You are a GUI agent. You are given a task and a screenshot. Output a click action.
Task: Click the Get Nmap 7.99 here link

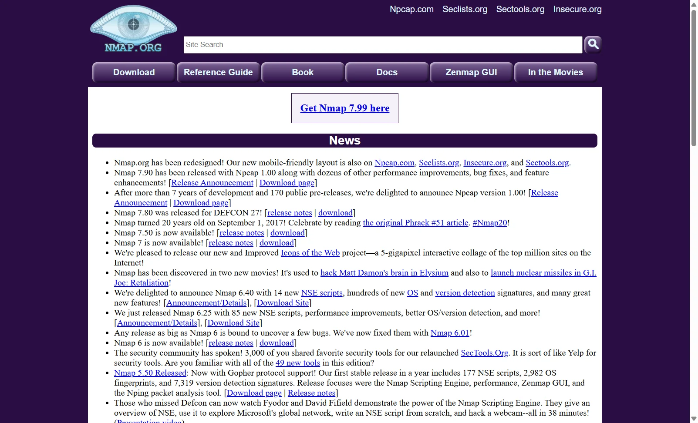click(x=345, y=108)
